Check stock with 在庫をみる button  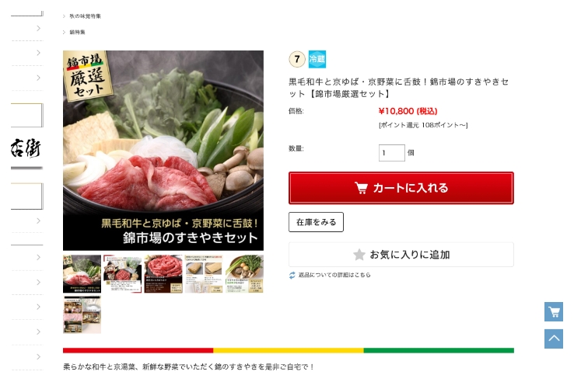point(316,222)
